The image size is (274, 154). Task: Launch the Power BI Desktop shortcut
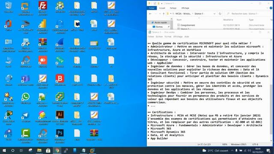43,27
